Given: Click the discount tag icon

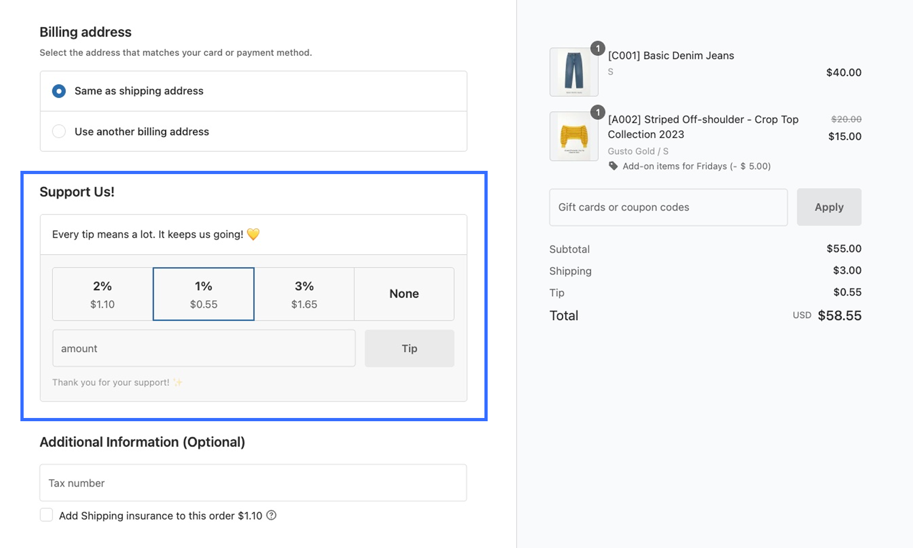Looking at the screenshot, I should pyautogui.click(x=613, y=166).
